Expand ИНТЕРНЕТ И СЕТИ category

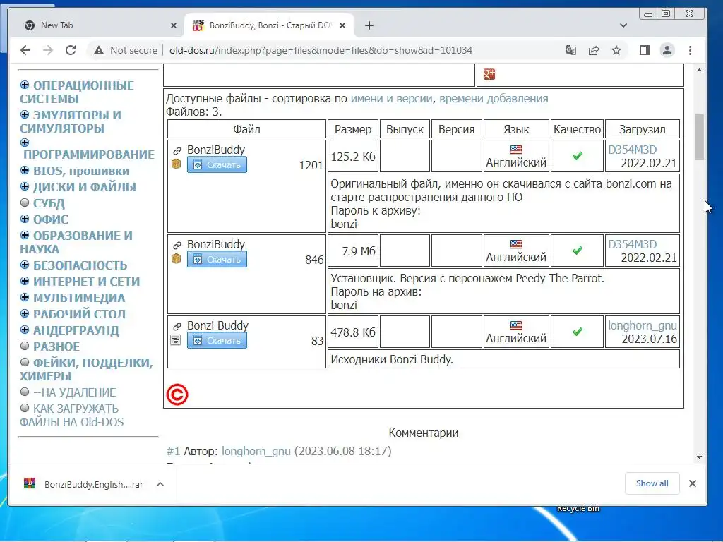tap(25, 281)
